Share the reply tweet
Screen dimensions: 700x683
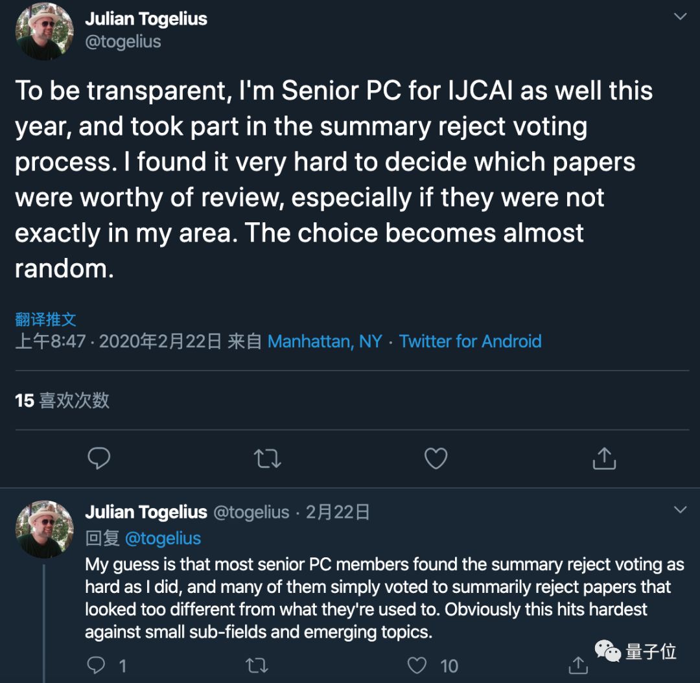click(577, 665)
